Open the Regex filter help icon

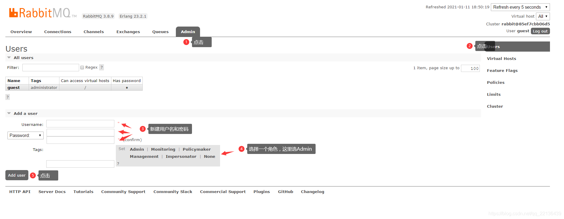102,67
